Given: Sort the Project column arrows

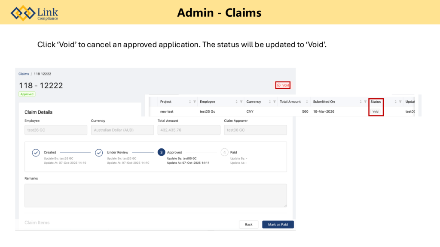Looking at the screenshot, I should 189,102.
